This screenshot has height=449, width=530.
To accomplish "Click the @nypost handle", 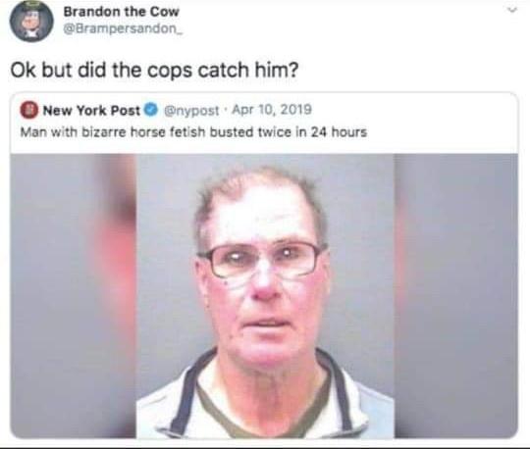I will [191, 111].
